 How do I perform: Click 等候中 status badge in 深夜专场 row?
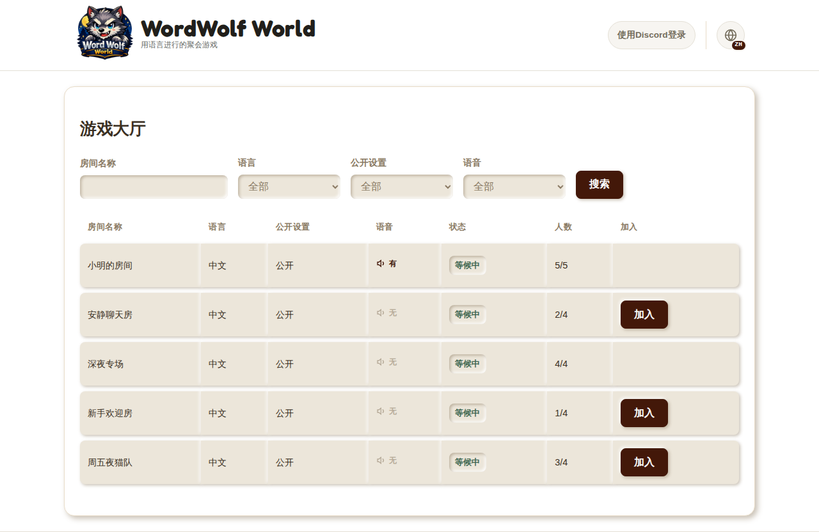pyautogui.click(x=468, y=364)
